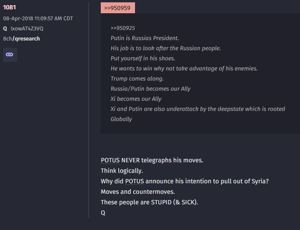The width and height of the screenshot is (300, 230).
Task: Open the >>950959 reply reference
Action: 118,8
